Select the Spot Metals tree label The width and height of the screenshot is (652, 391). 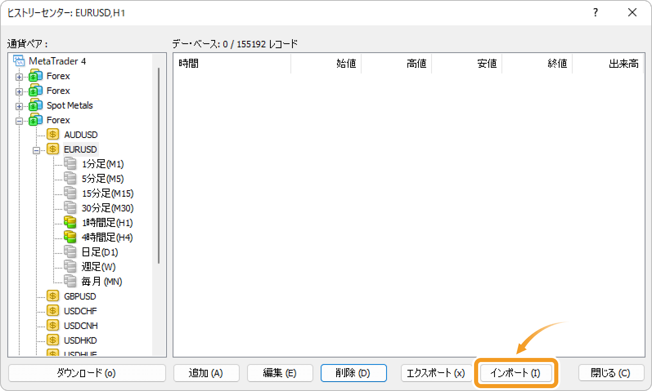point(70,105)
